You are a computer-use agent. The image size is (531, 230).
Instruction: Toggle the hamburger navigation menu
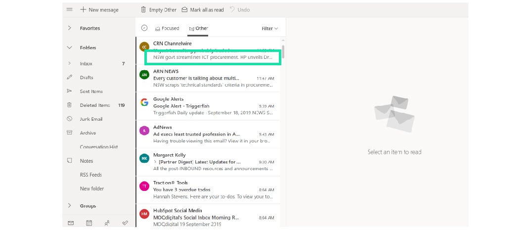pyautogui.click(x=69, y=9)
